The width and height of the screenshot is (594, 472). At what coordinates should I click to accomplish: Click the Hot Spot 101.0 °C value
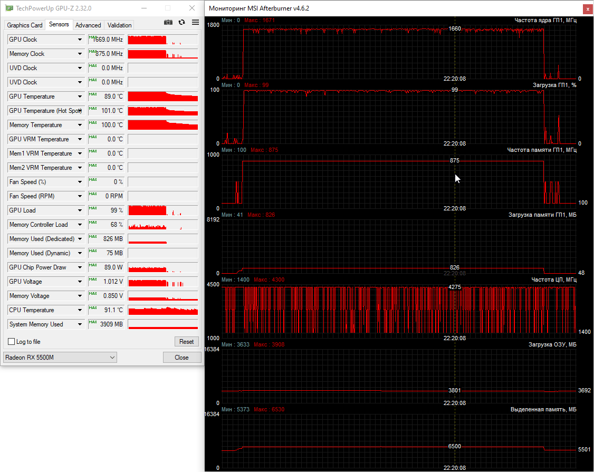pyautogui.click(x=107, y=111)
